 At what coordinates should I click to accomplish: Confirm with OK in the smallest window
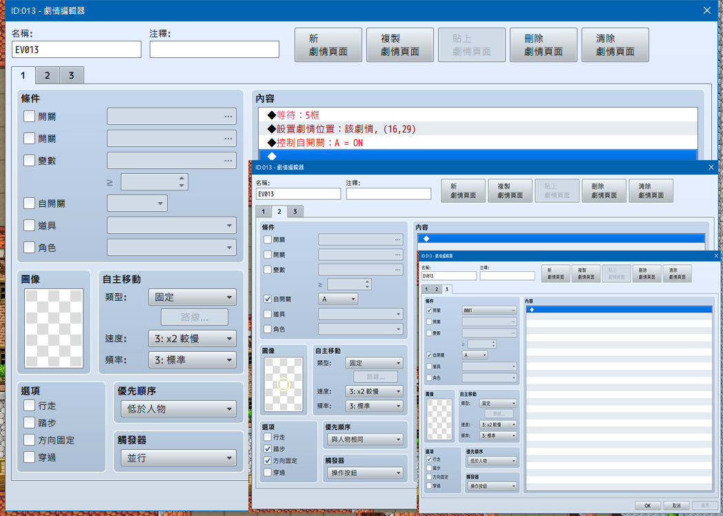coord(647,506)
